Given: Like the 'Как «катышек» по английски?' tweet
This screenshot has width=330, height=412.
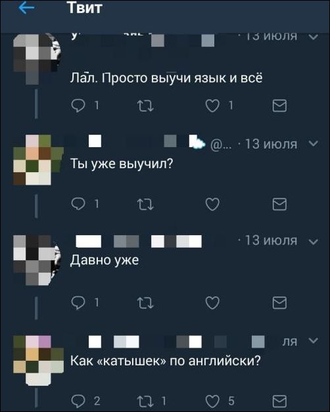Looking at the screenshot, I should pos(212,401).
